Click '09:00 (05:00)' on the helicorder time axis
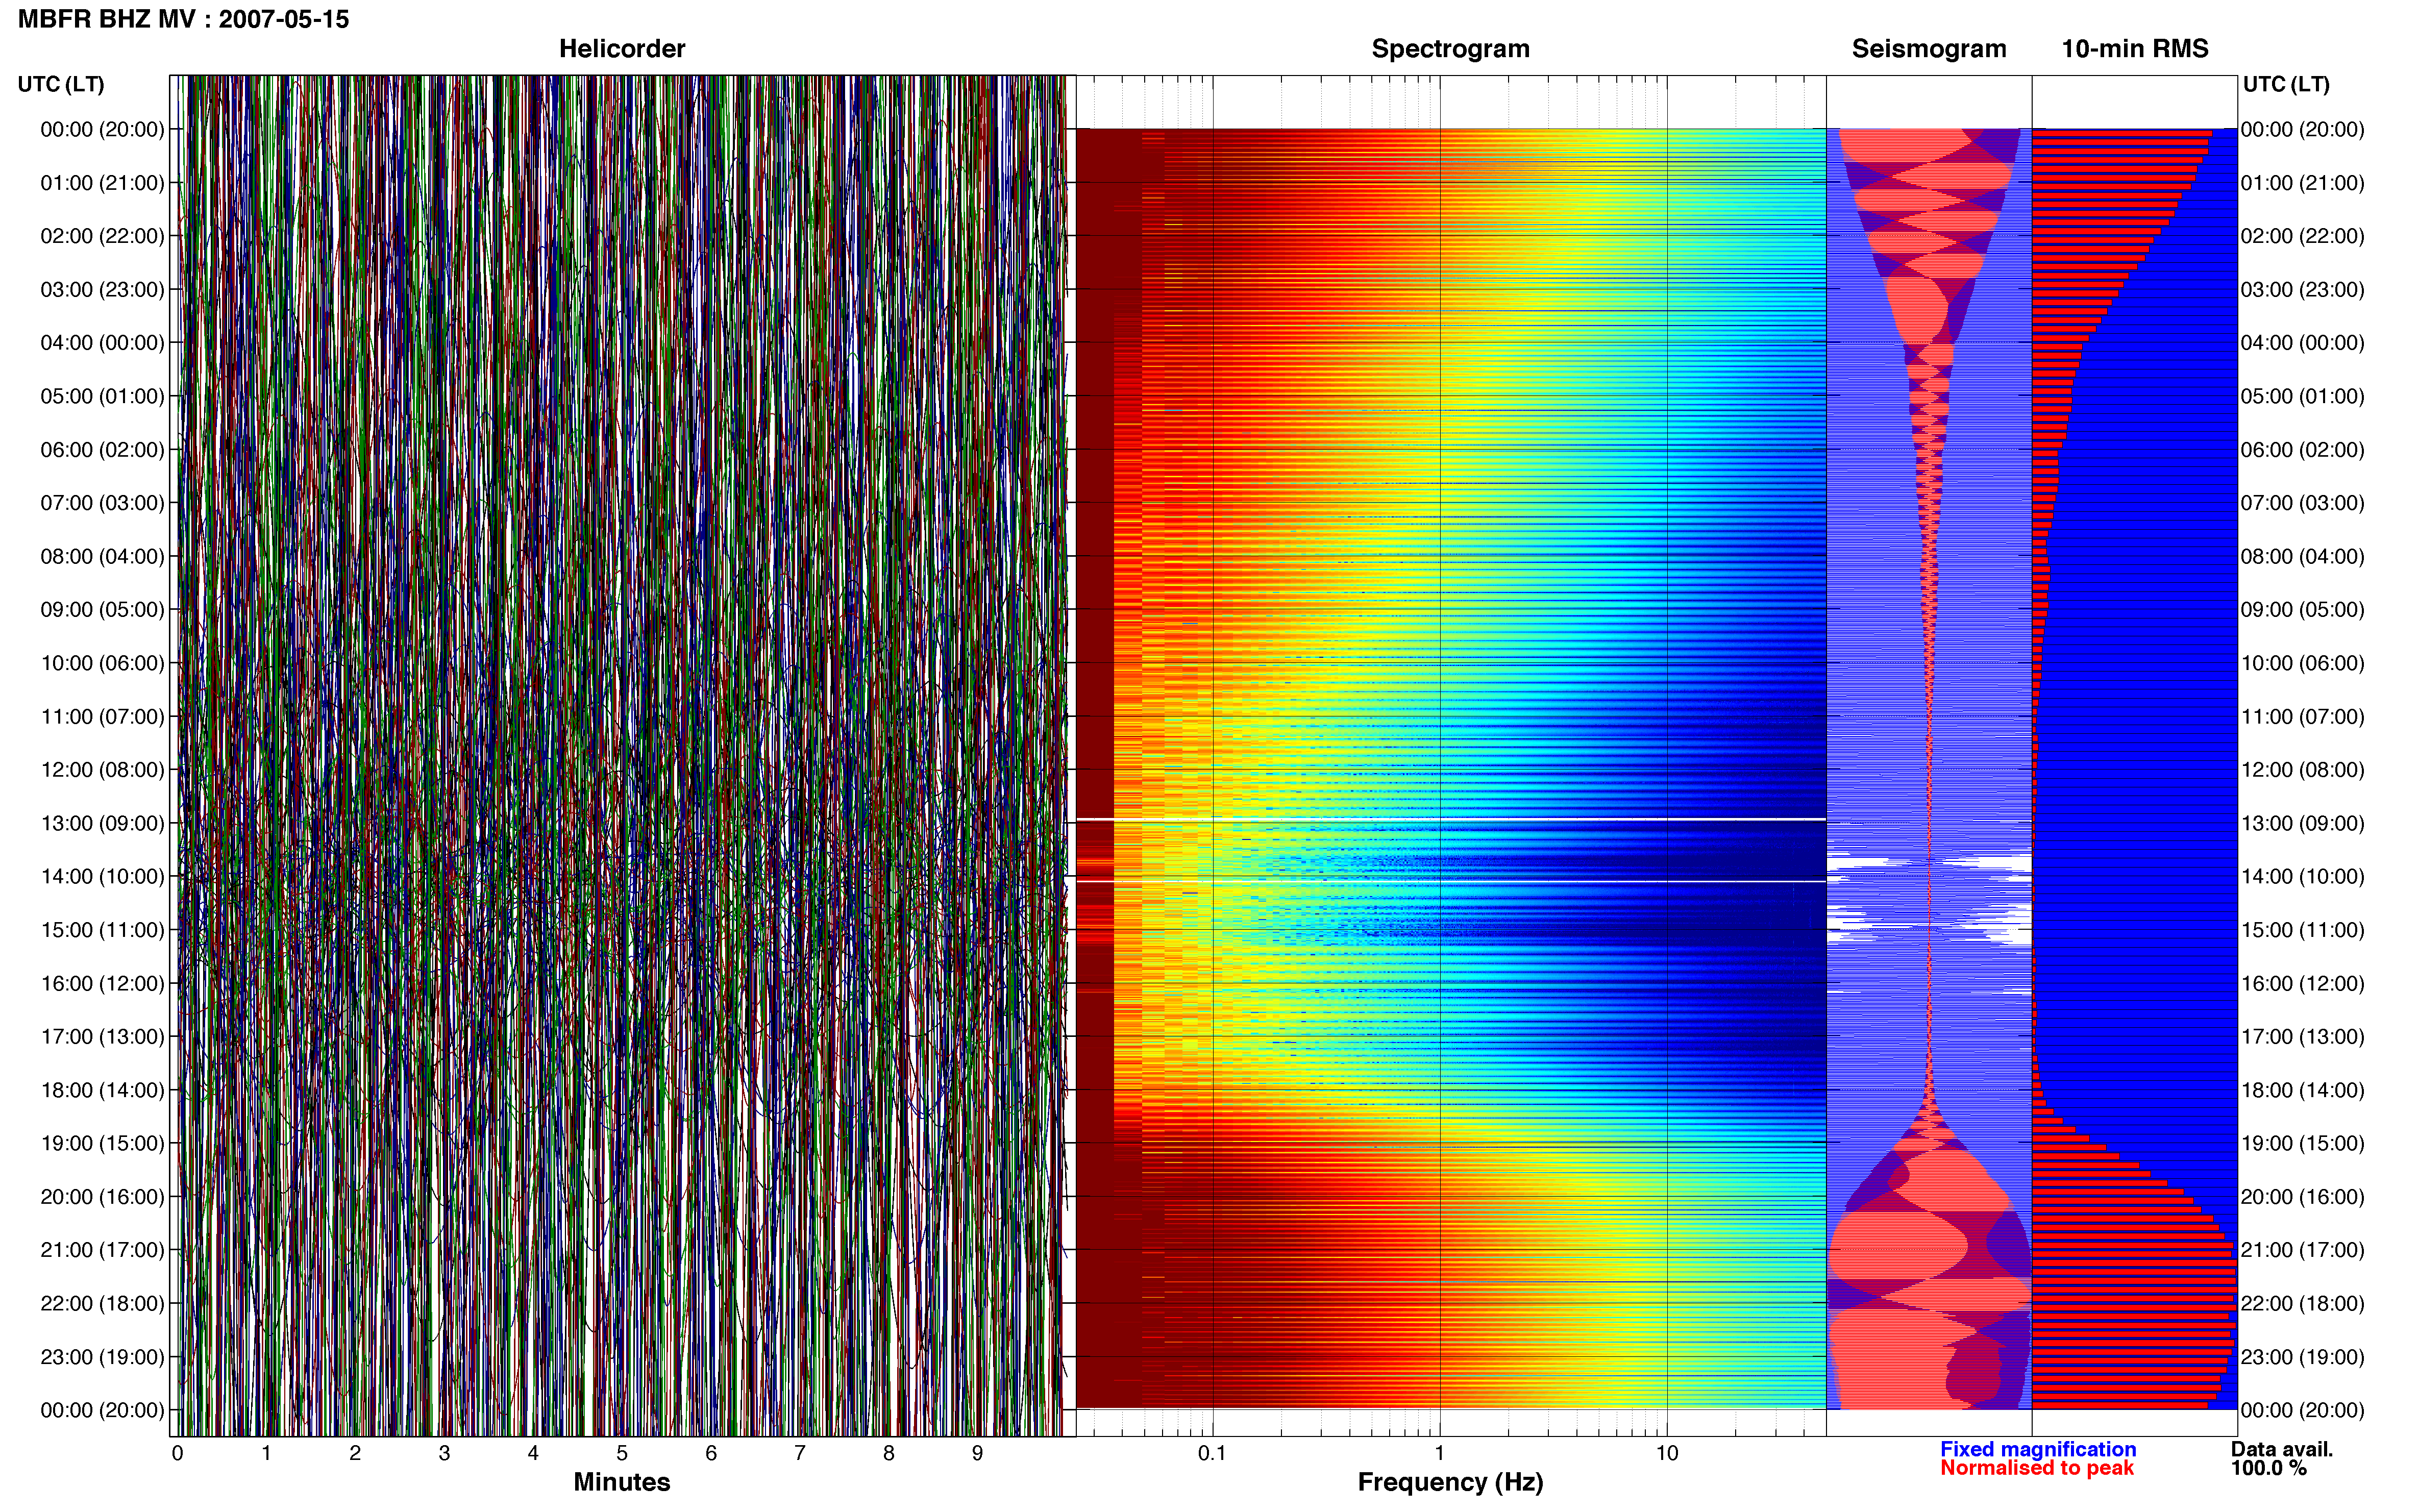The image size is (2419, 1512). coord(102,610)
